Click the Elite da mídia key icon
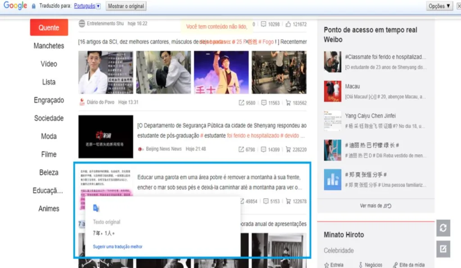Image resolution: width=461 pixels, height=268 pixels. click(395, 265)
